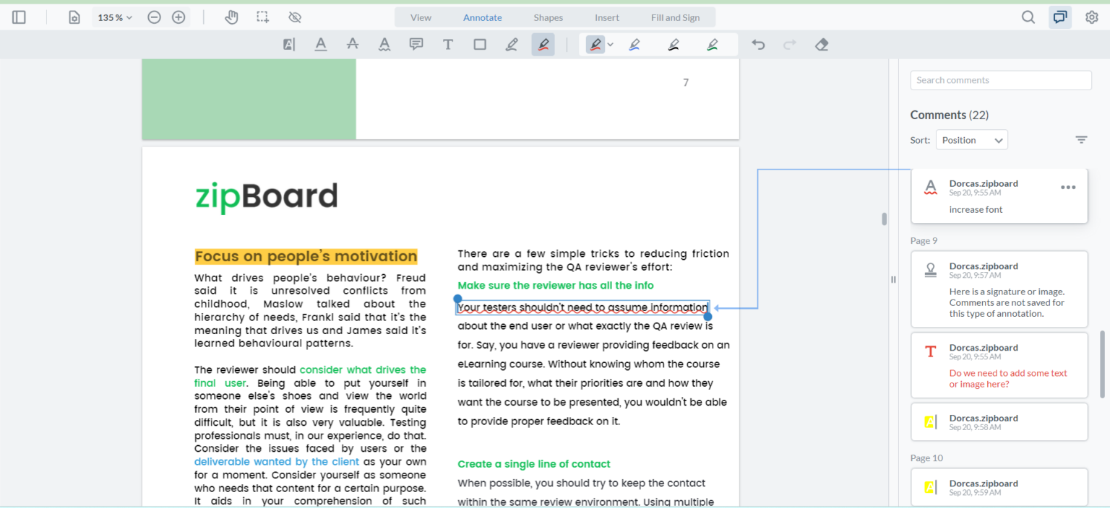This screenshot has height=508, width=1110.
Task: Select the hand panning tool
Action: tap(231, 17)
